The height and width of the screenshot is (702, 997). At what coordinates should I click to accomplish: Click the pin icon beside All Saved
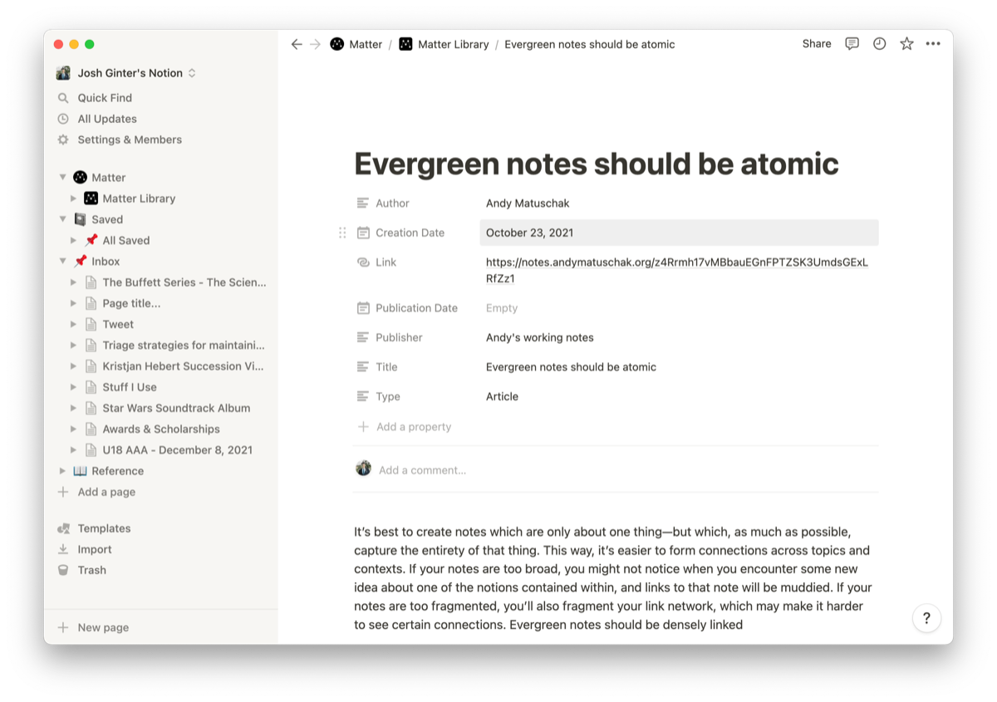[x=91, y=240]
